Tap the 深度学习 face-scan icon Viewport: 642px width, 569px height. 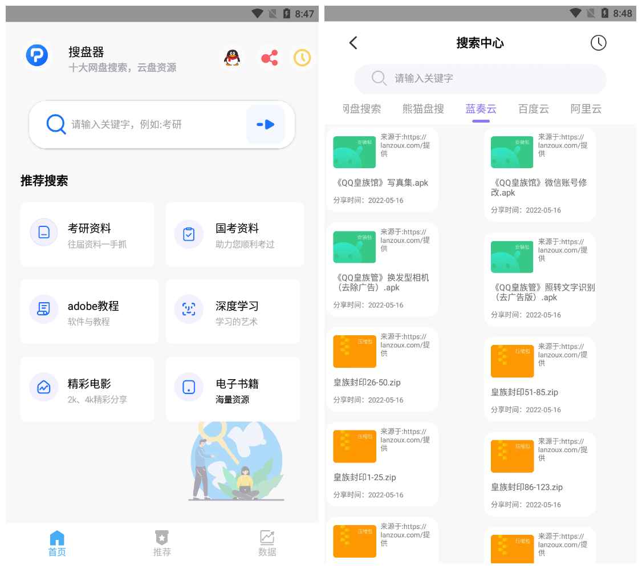point(189,309)
